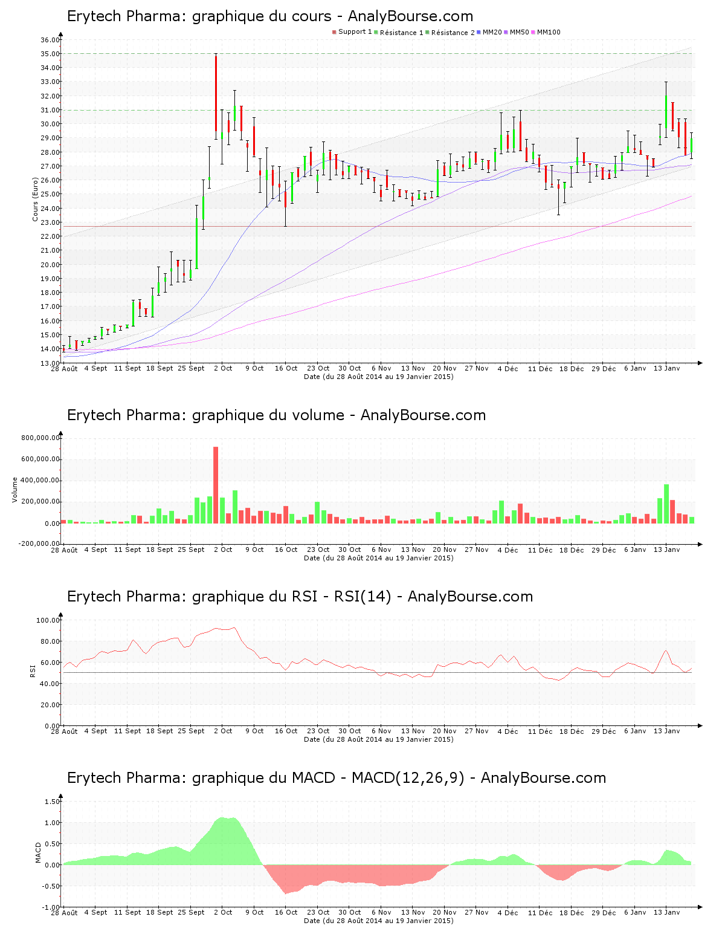725x937 pixels.
Task: Click the 'RSI' vertical axis label
Action: [x=33, y=670]
